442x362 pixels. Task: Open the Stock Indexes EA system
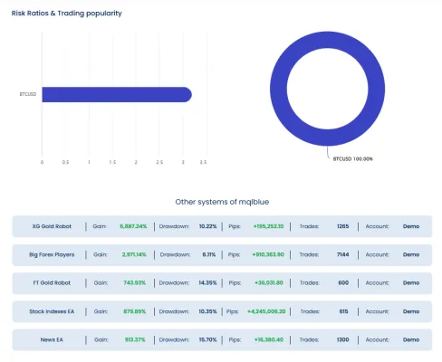point(52,311)
